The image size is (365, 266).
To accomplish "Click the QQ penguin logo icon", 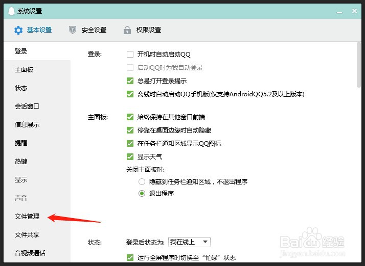I will click(x=11, y=11).
